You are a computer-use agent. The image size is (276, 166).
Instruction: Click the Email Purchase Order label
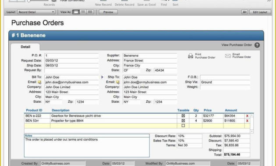[241, 55]
